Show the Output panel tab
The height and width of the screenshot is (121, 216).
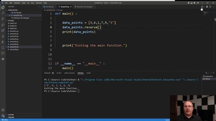[x=59, y=73]
